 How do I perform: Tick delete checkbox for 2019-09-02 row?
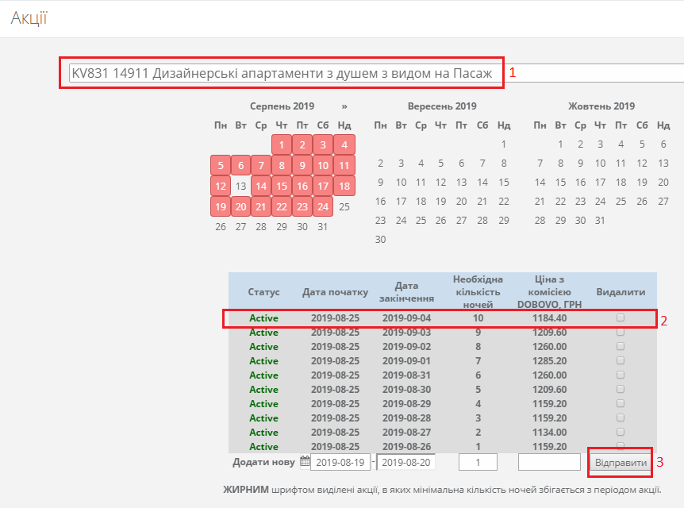[x=621, y=347]
